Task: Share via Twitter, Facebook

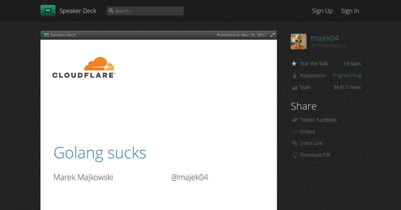Action: click(x=318, y=120)
